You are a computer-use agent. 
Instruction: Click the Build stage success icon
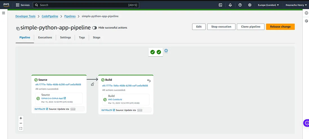click(x=103, y=80)
